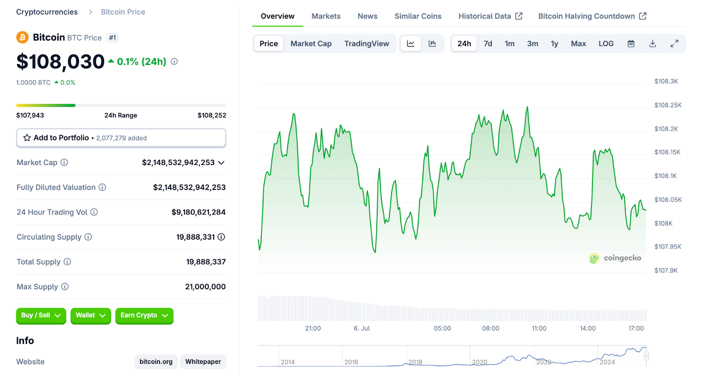
Task: Open the Markets tab
Action: pos(326,16)
